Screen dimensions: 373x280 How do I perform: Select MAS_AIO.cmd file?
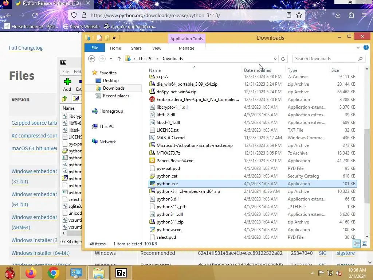click(x=252, y=137)
